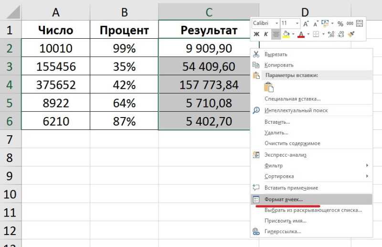Toggle center alignment button
The height and width of the screenshot is (247, 382).
(276, 34)
